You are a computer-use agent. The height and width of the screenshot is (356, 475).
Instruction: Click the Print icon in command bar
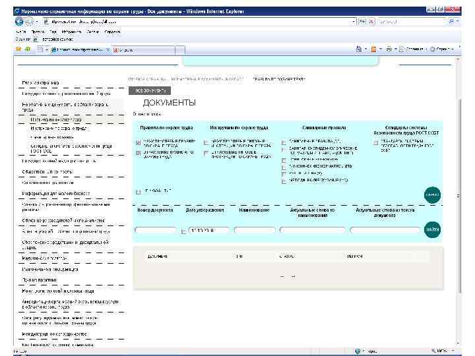tap(389, 49)
